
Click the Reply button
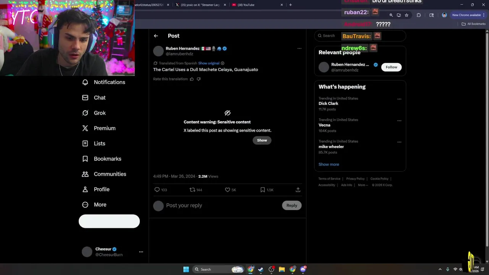click(292, 205)
